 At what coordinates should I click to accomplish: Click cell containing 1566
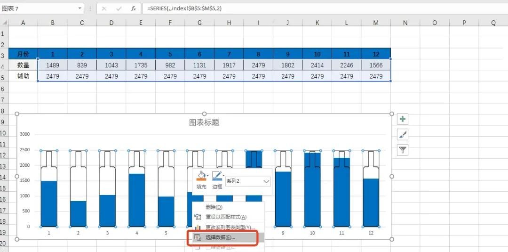[x=376, y=65]
